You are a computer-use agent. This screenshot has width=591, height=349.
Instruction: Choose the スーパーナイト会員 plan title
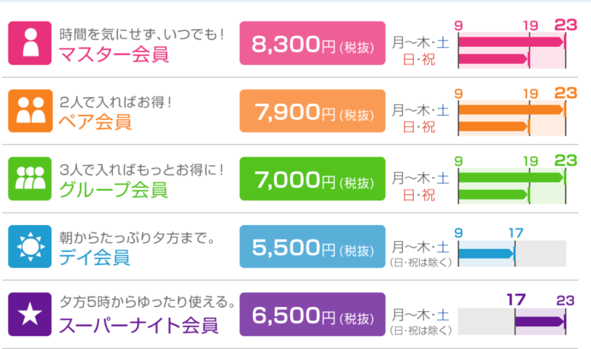[x=139, y=325]
